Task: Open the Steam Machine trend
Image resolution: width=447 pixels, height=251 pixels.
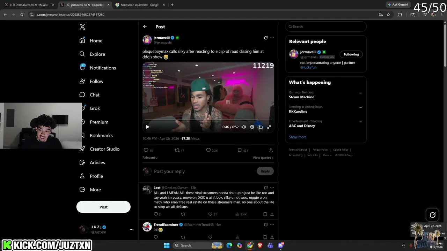Action: [x=301, y=97]
